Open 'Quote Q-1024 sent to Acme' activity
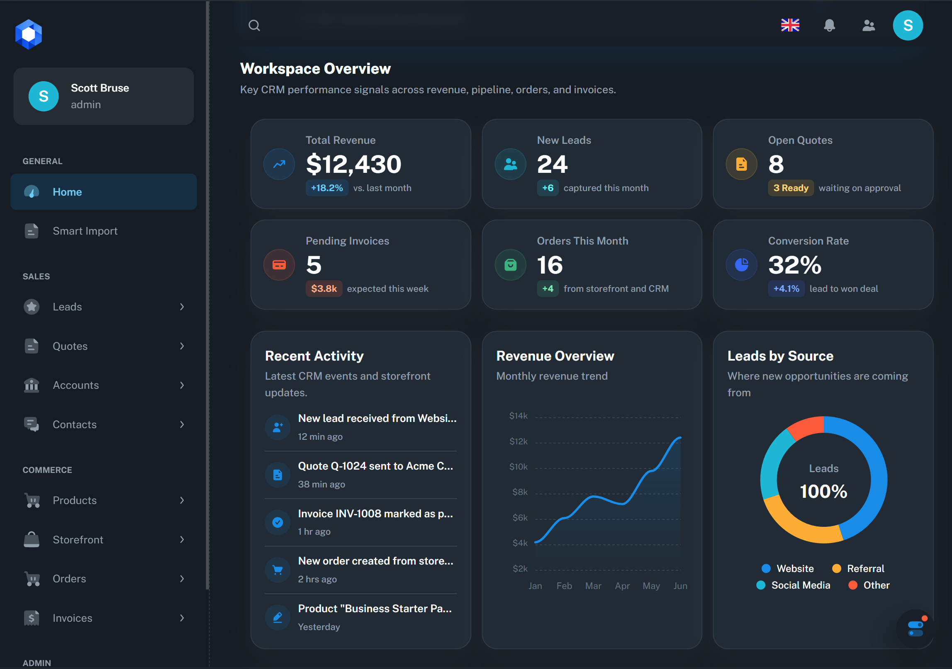952x669 pixels. 361,475
